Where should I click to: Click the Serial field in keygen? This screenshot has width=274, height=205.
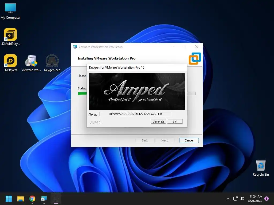point(135,114)
